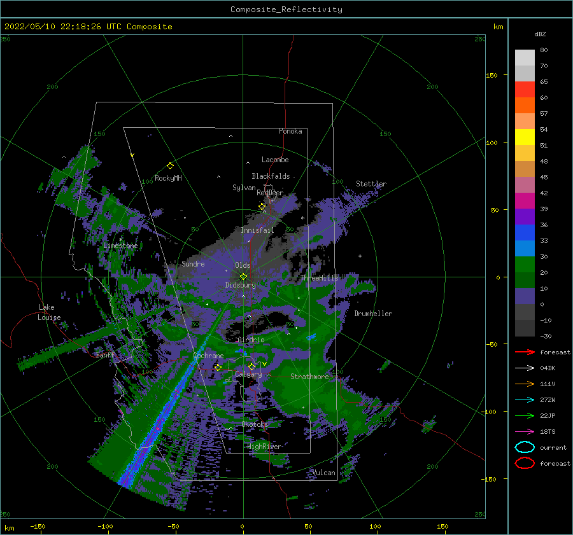Click the Lacombe city label
Screen dimensions: 573x535
click(x=275, y=160)
